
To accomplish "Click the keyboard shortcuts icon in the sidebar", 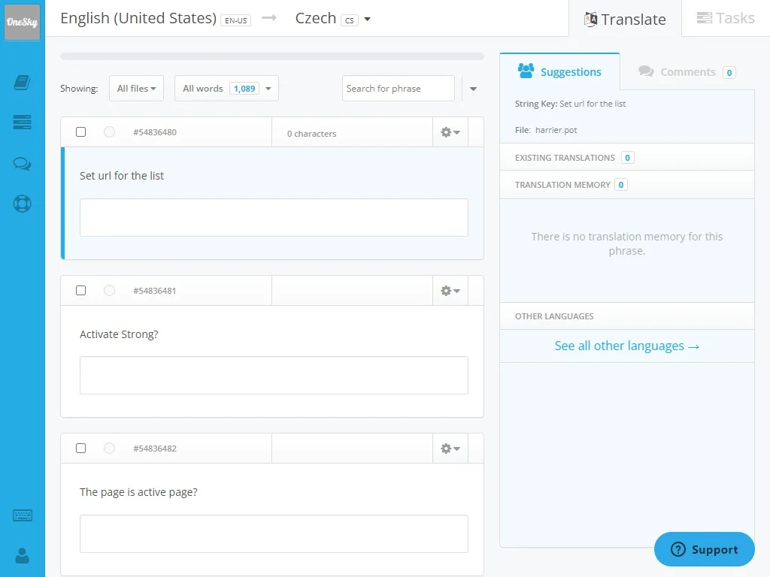I will (22, 515).
